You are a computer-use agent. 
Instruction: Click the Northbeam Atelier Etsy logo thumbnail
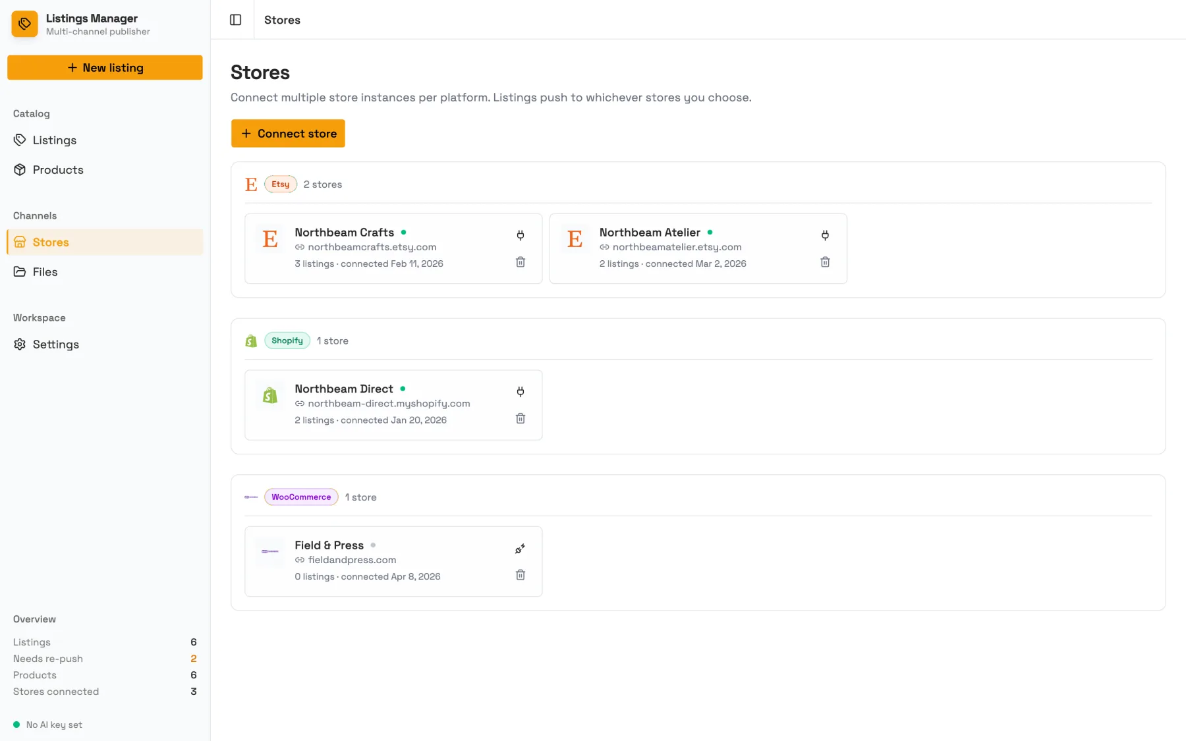(575, 238)
